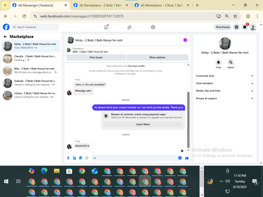Open Billy conversation in the list
Screen dimensions: 263x197
coord(31,70)
